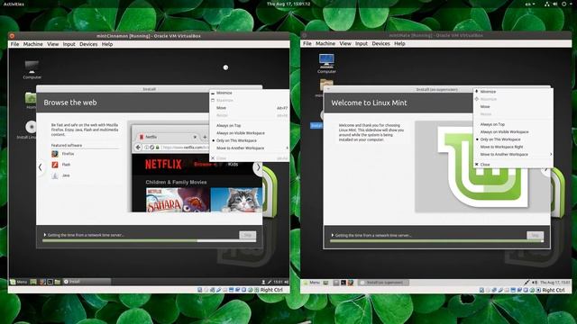Image resolution: width=577 pixels, height=324 pixels.
Task: Expand installer details triangle in mintCinnamon
Action: pos(45,235)
